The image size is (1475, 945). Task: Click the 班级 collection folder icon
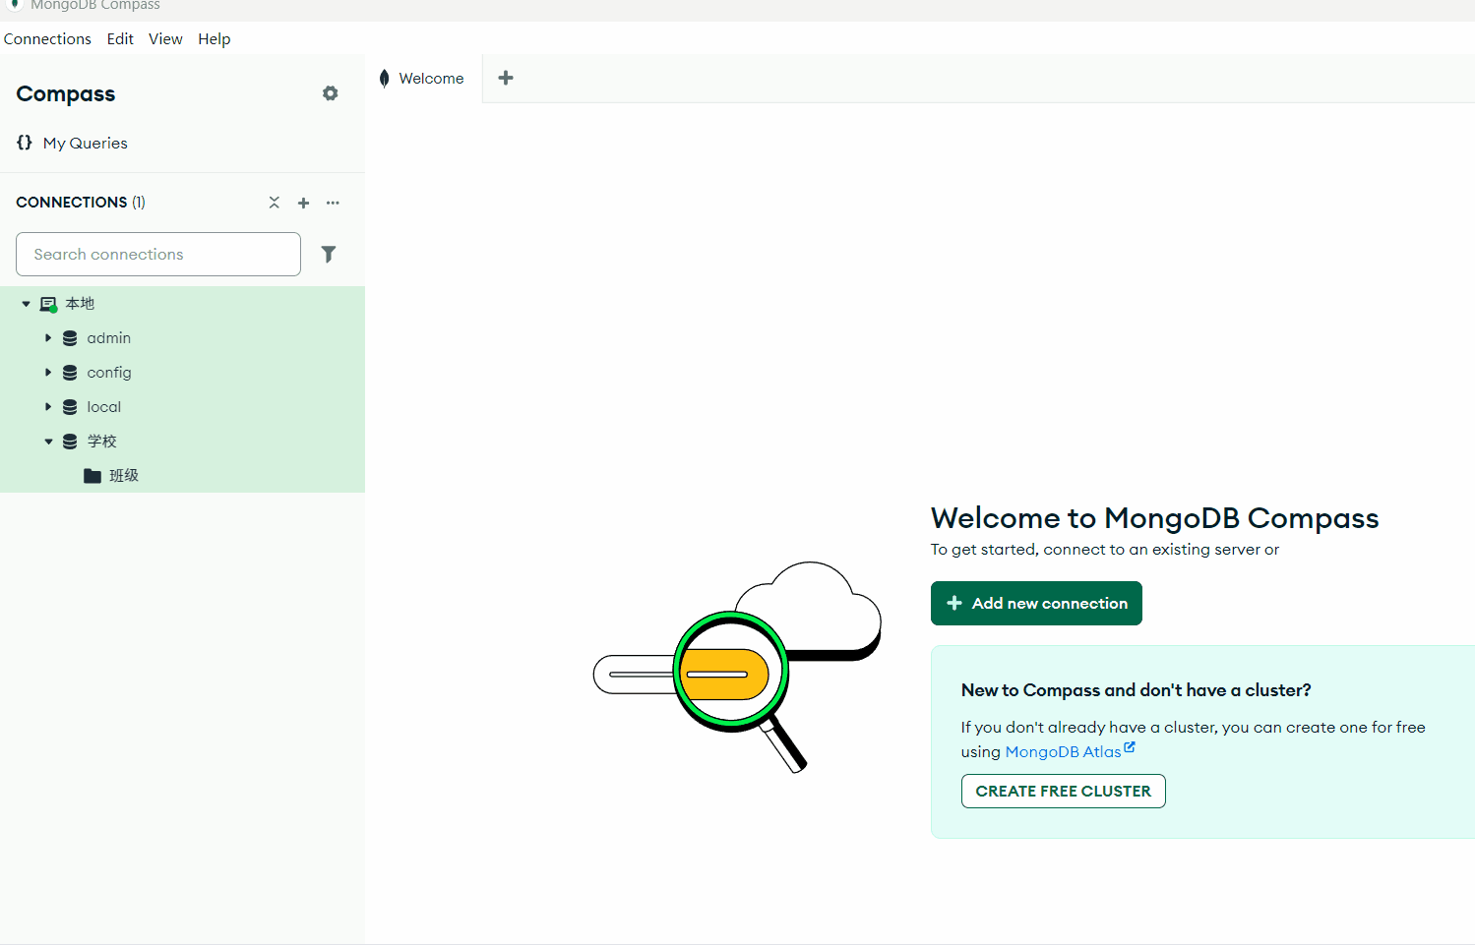point(92,476)
